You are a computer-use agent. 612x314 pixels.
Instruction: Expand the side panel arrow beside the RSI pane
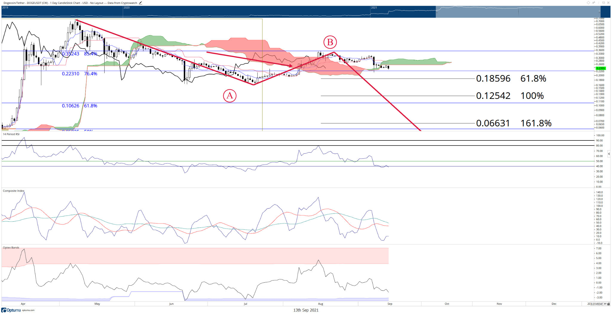(609, 154)
